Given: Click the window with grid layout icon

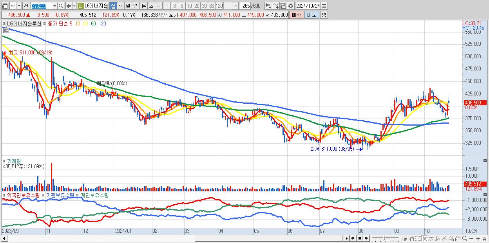Looking at the screenshot, I should pos(405,238).
